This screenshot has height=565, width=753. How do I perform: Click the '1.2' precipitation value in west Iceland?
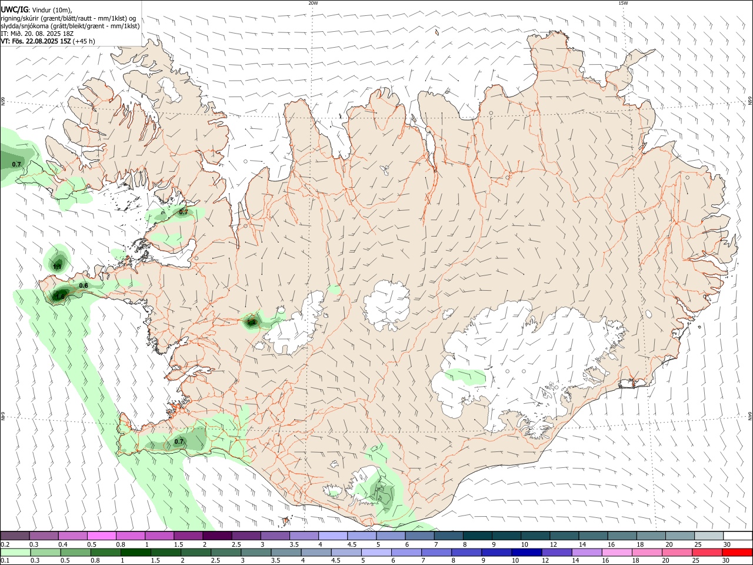pyautogui.click(x=251, y=322)
